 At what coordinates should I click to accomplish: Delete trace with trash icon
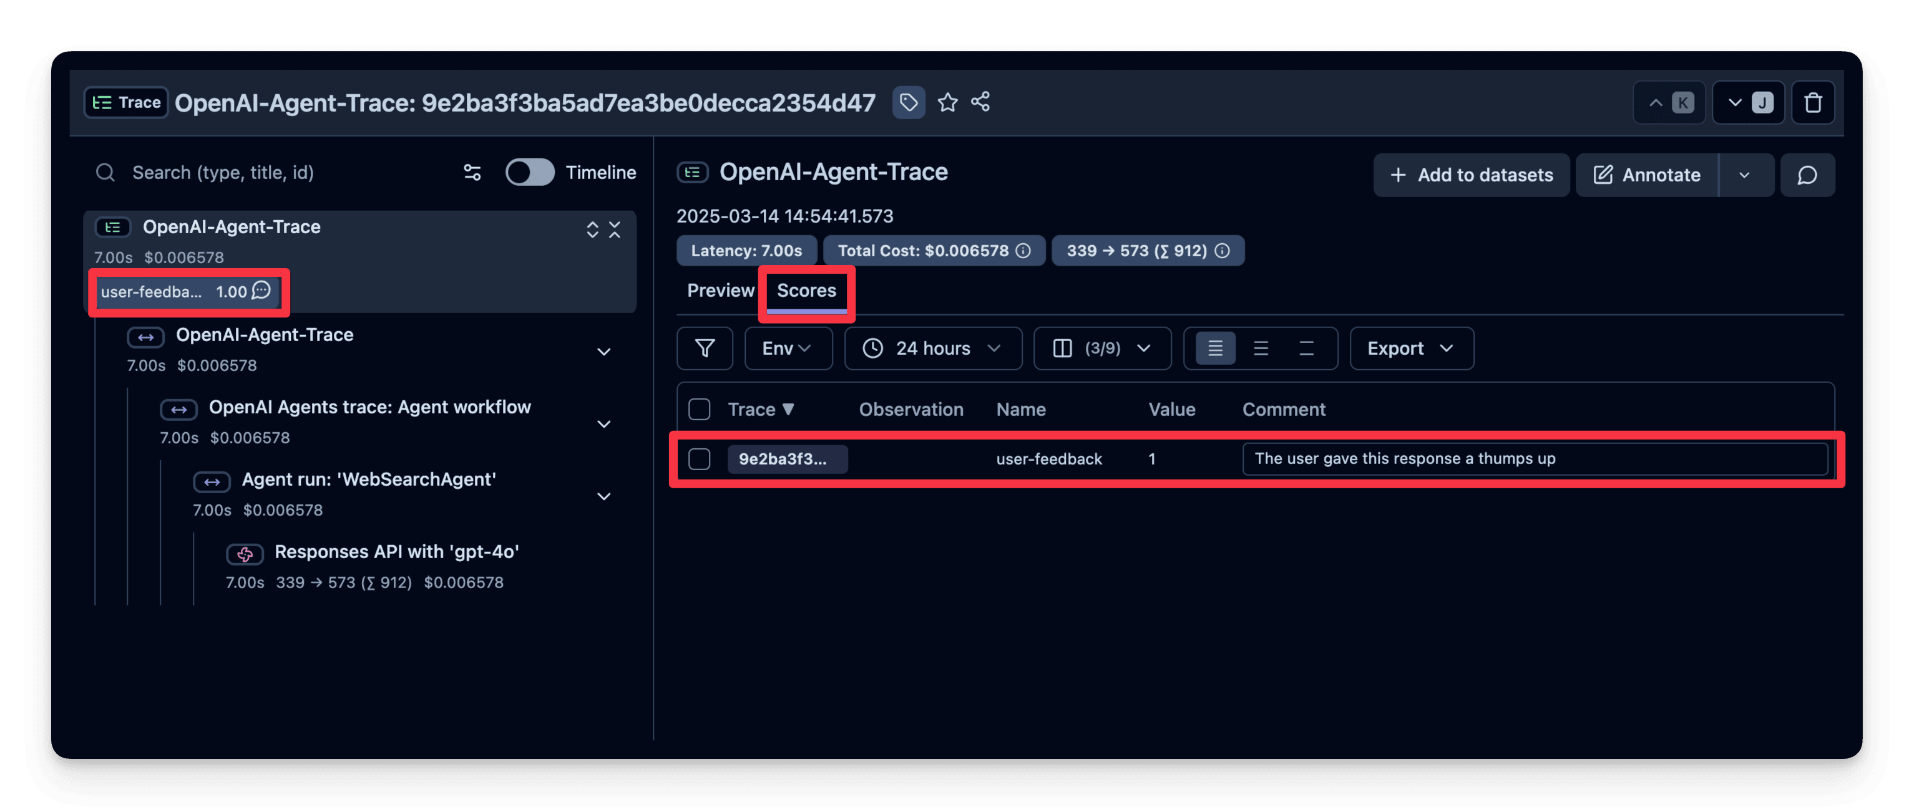pos(1813,102)
